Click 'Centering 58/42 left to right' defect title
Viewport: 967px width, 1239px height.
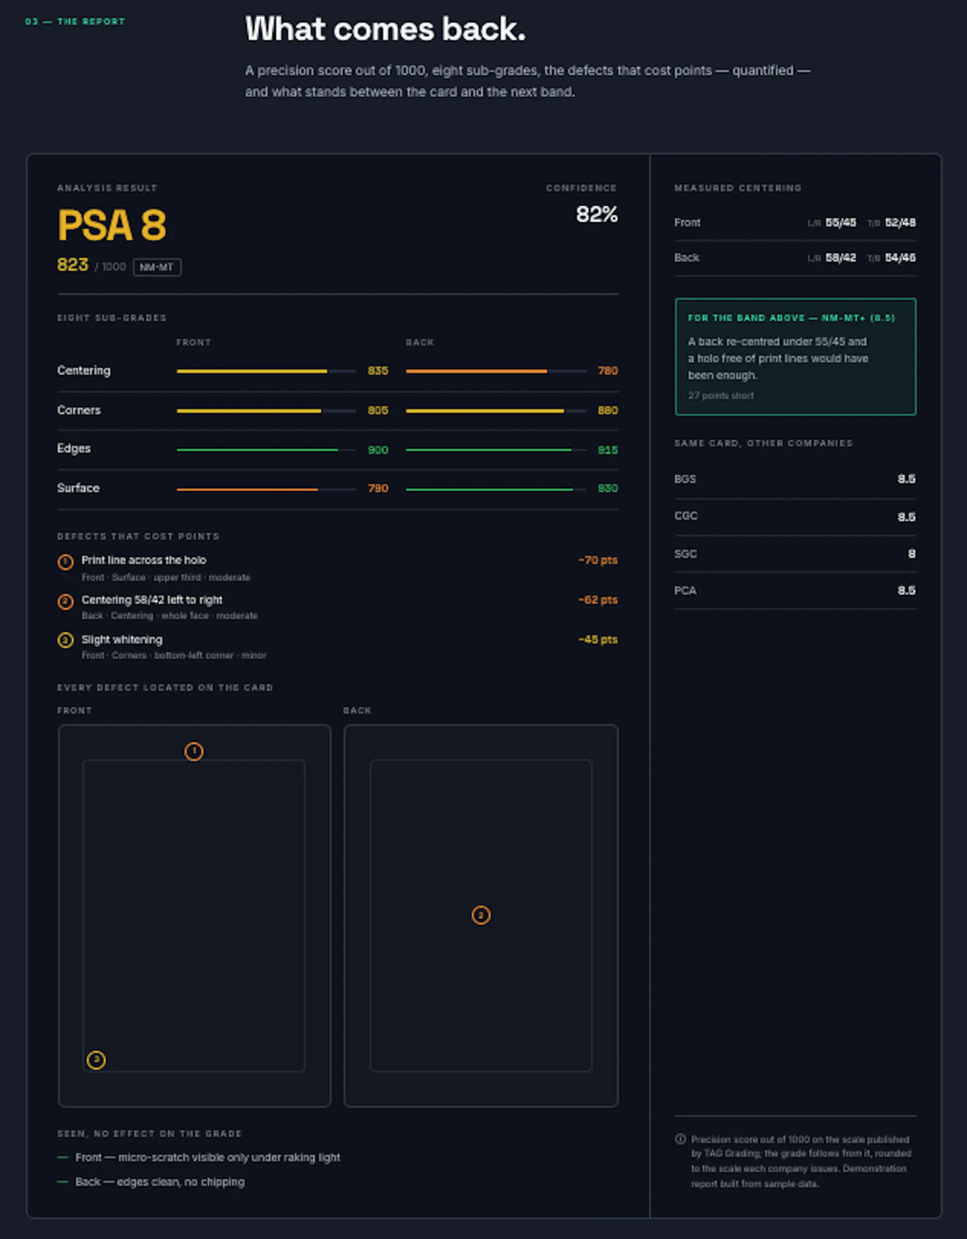pos(152,600)
